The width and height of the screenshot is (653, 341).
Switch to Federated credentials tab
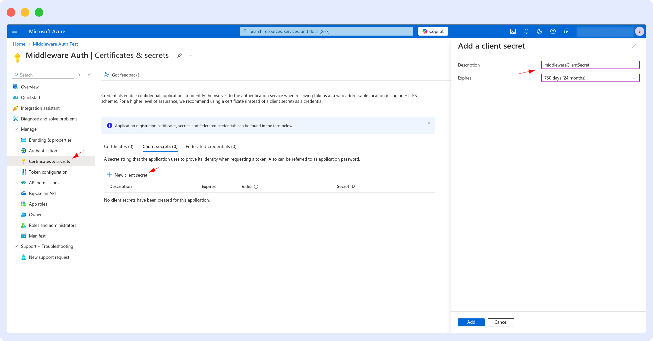(x=211, y=146)
